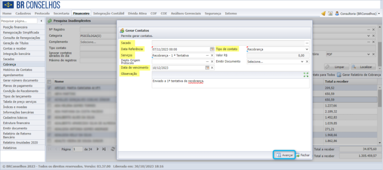Clear the Categoria selection behind dialog
Viewport: 383px width, 170px height.
374,36
